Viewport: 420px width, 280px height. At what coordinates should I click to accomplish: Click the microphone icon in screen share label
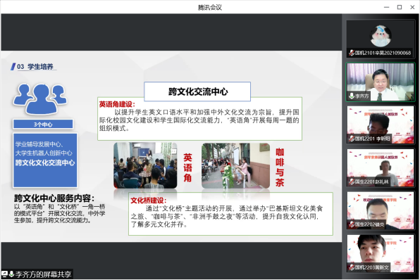11,274
